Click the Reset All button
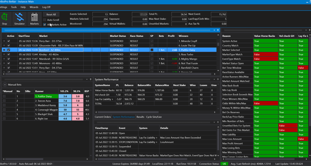This screenshot has height=166, width=311. 51,15
